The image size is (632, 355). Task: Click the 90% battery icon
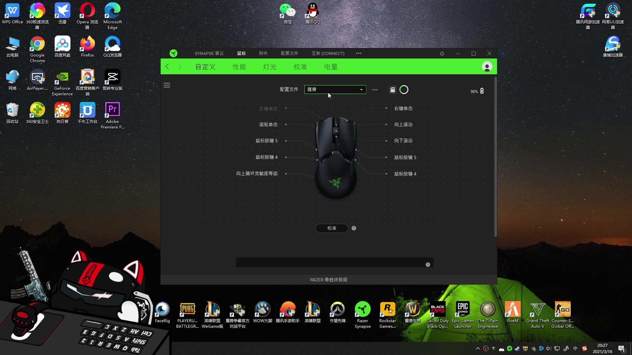[482, 91]
